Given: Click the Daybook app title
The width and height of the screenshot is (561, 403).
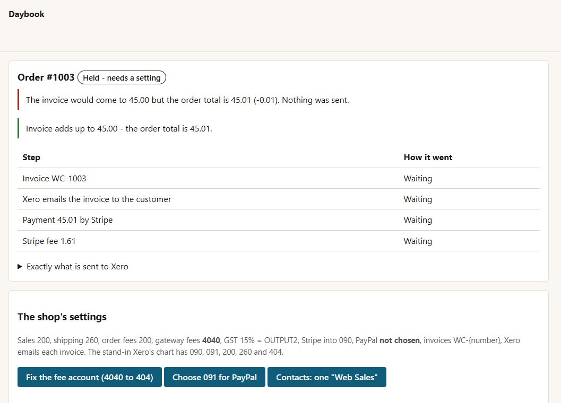Looking at the screenshot, I should [27, 14].
